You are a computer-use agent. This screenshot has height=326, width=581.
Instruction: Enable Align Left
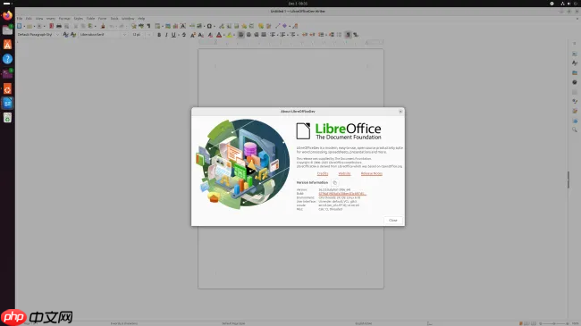(x=240, y=35)
